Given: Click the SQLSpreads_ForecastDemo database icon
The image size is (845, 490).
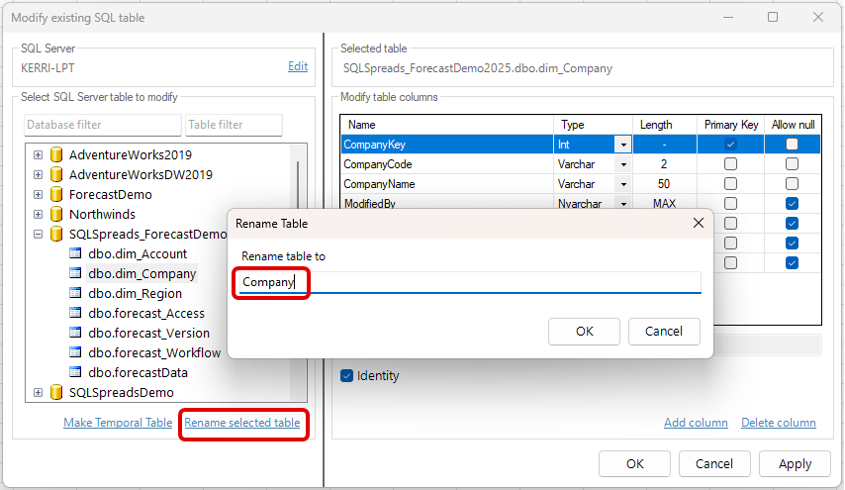Looking at the screenshot, I should point(56,234).
